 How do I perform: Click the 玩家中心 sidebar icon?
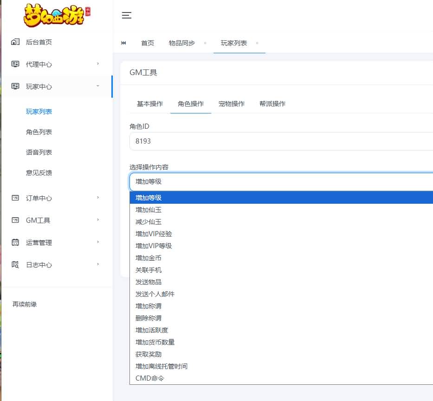coord(15,86)
